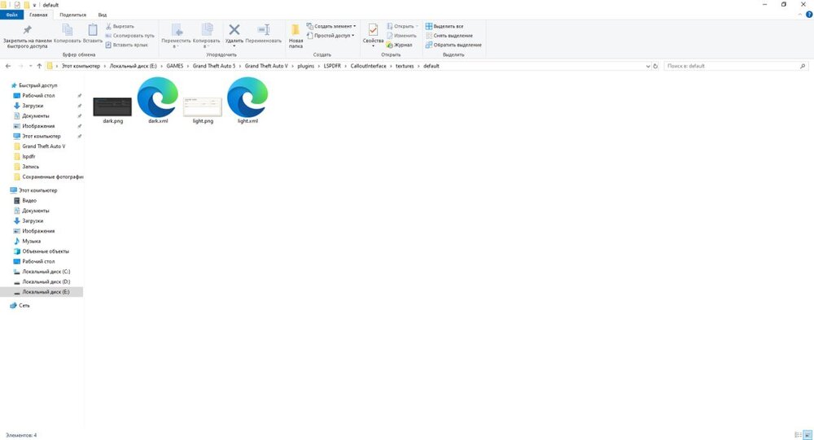
Task: Click Скопировать путь (Copy path)
Action: (129, 35)
